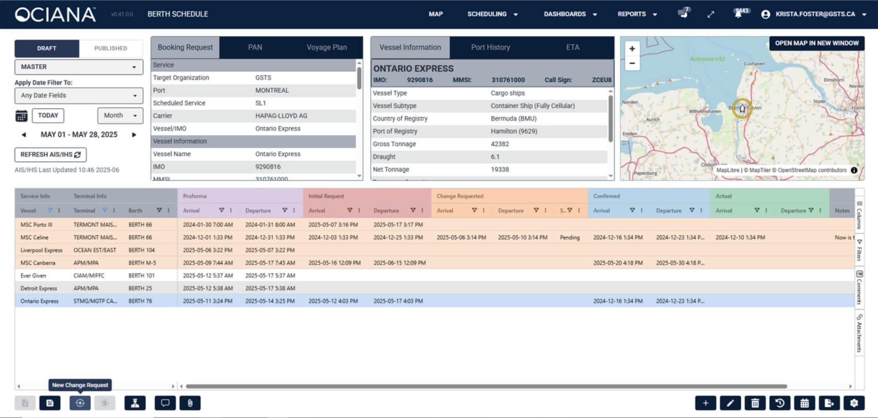
Task: Switch to the Voyage Plan tab
Action: 326,47
